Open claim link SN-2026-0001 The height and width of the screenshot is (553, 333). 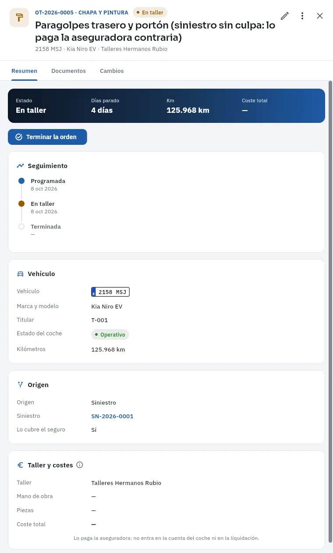coord(112,416)
